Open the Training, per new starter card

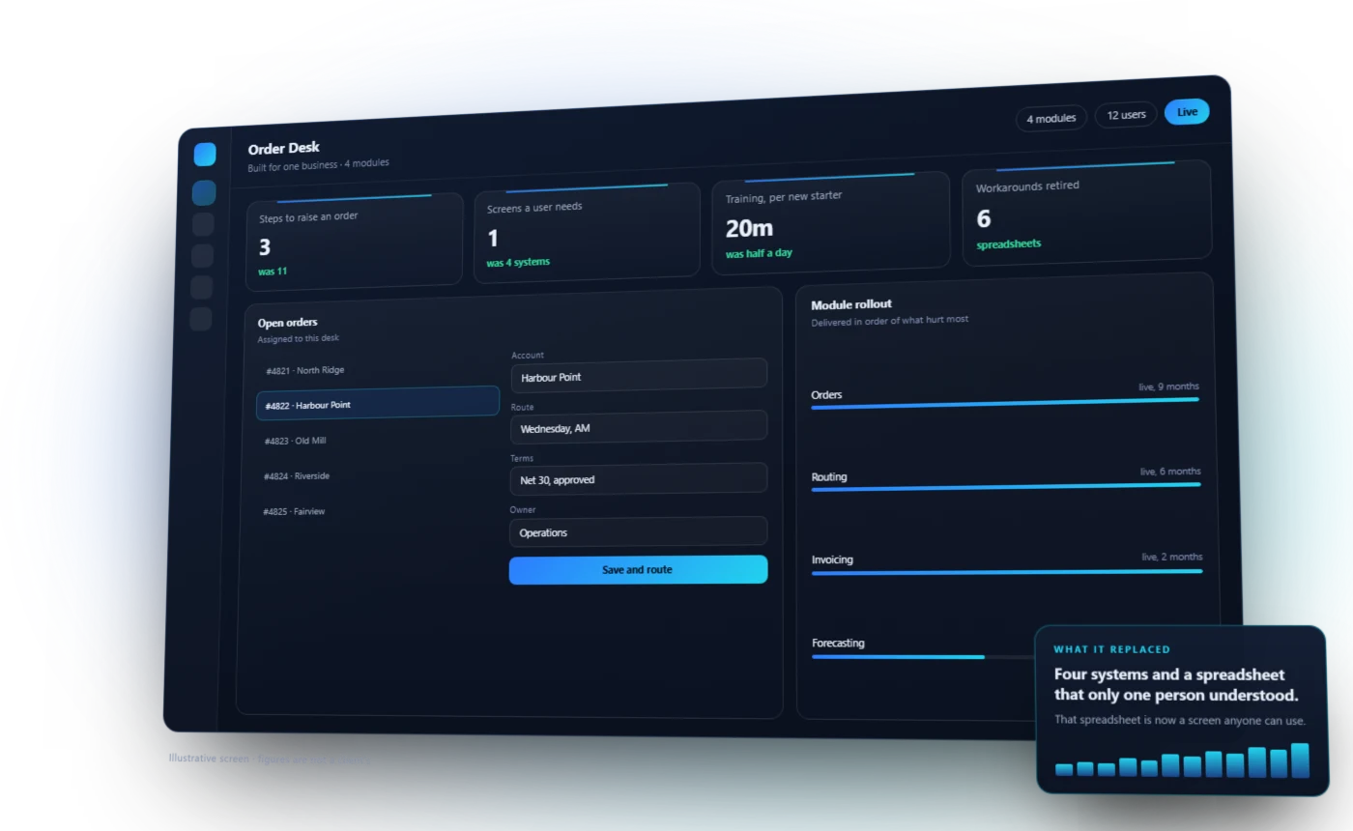(831, 223)
